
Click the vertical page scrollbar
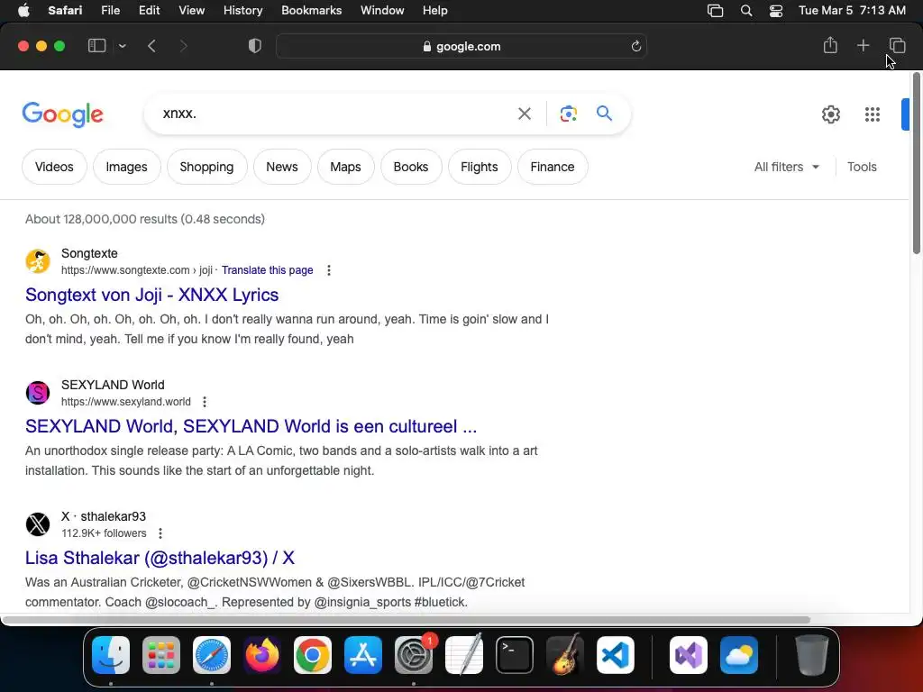916,164
